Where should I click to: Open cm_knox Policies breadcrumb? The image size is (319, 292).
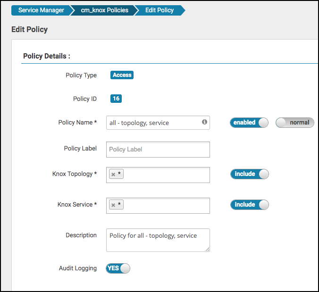pyautogui.click(x=104, y=10)
